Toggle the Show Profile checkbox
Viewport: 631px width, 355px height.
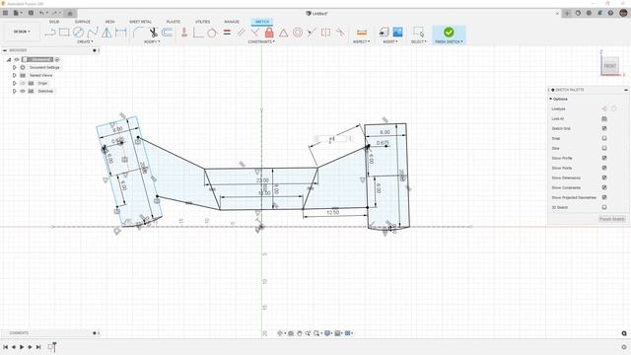(604, 158)
